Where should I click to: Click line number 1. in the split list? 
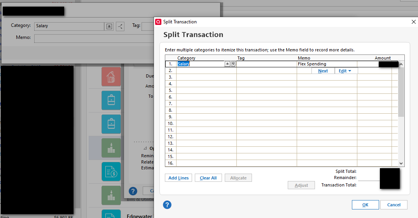pos(171,64)
